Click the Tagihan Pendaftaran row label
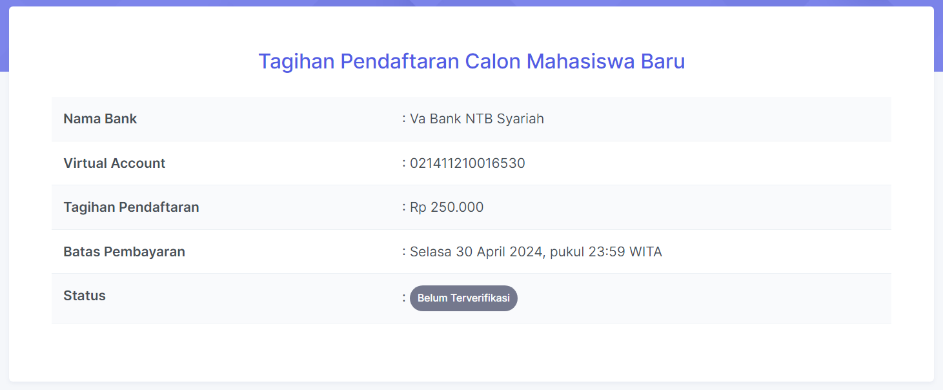Viewport: 943px width, 390px height. pos(131,207)
